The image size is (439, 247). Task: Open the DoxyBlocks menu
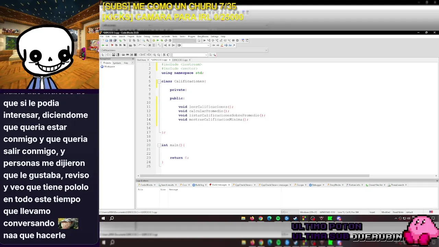(x=203, y=36)
